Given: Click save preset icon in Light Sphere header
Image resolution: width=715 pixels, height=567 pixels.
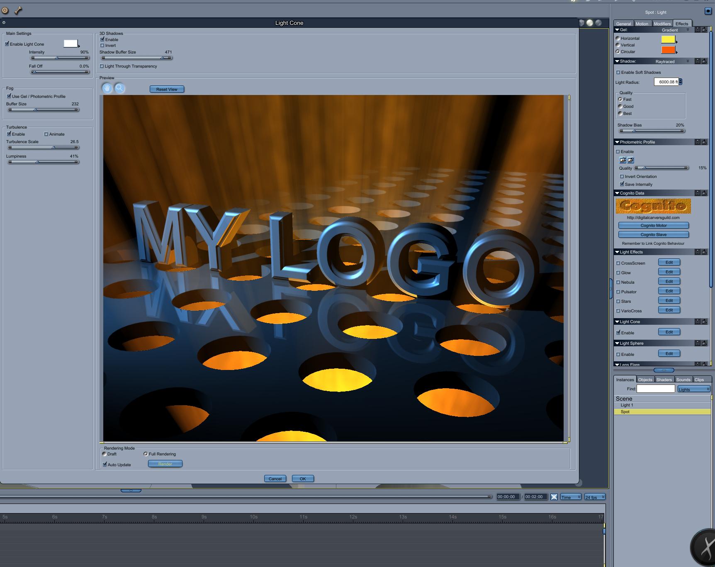Looking at the screenshot, I should pos(698,343).
